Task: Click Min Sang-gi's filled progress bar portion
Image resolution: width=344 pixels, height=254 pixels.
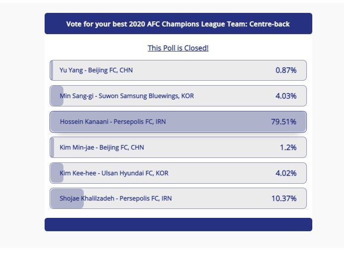Action: pyautogui.click(x=57, y=96)
